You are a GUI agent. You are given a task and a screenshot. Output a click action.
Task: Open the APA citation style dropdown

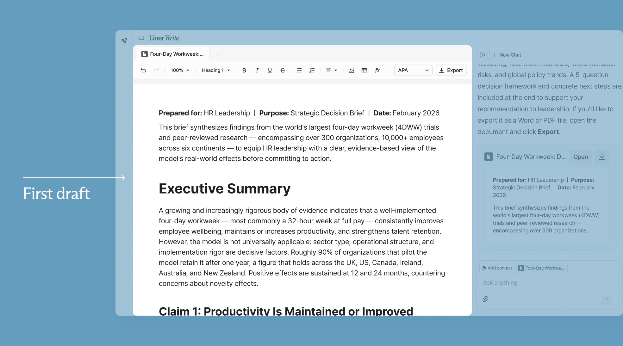click(x=413, y=70)
